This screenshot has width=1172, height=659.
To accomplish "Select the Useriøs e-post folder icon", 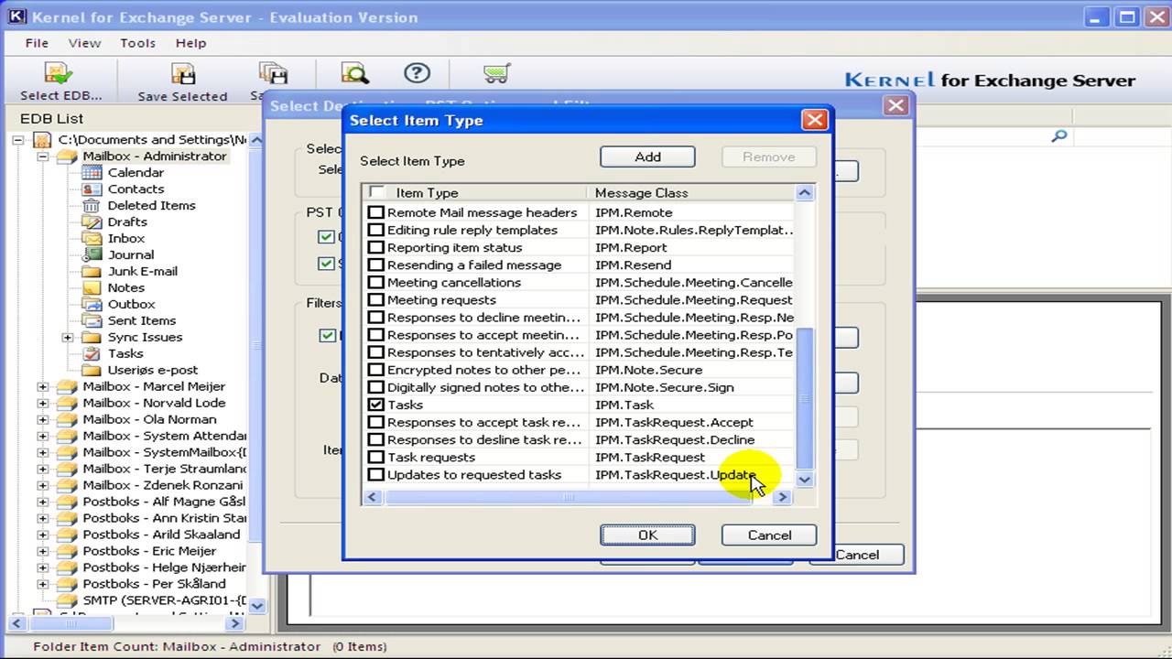I will pyautogui.click(x=92, y=370).
